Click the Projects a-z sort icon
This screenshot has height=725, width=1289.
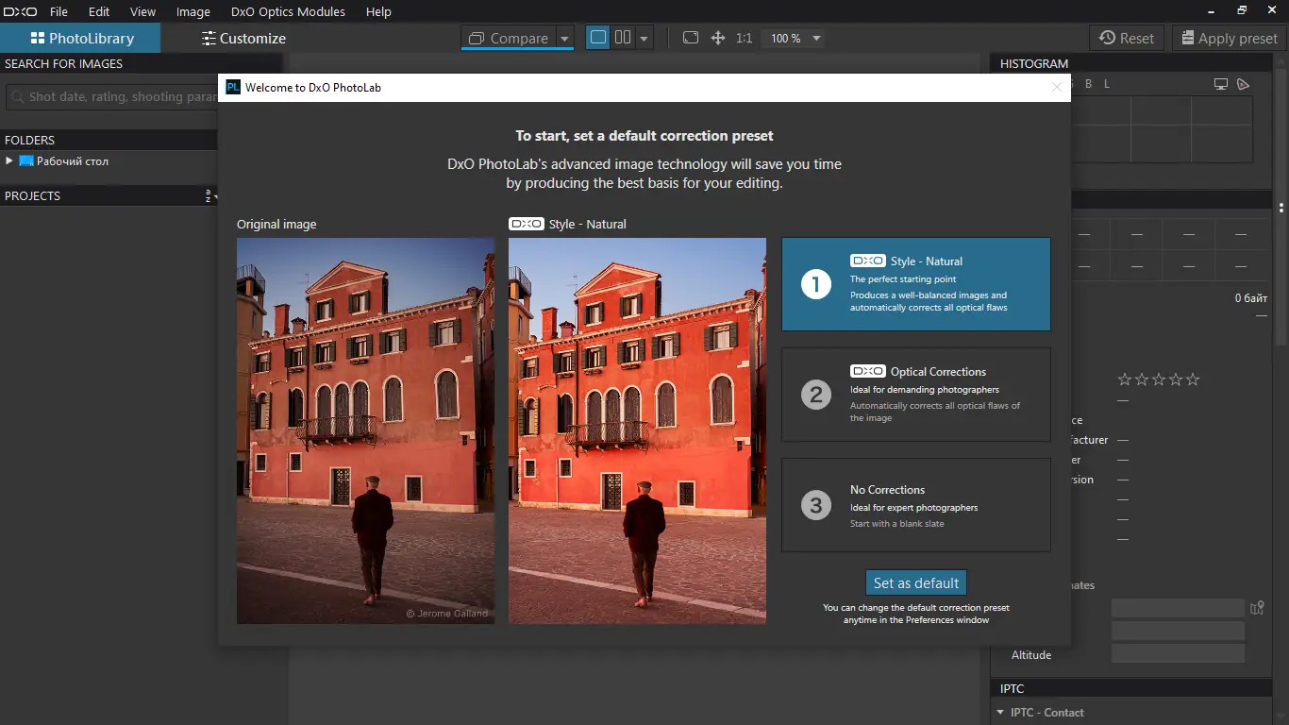coord(209,196)
